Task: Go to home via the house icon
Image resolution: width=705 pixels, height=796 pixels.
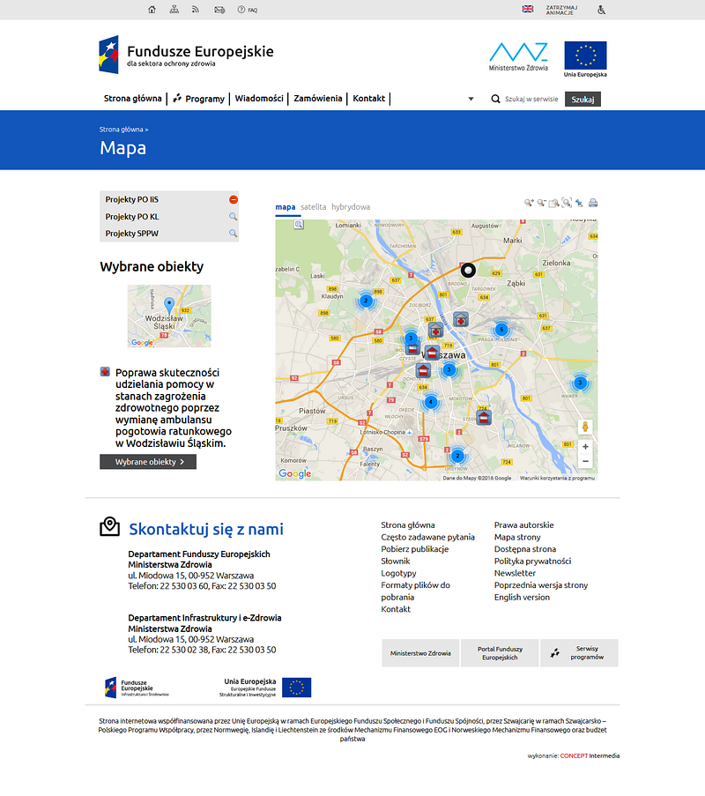Action: coord(152,10)
